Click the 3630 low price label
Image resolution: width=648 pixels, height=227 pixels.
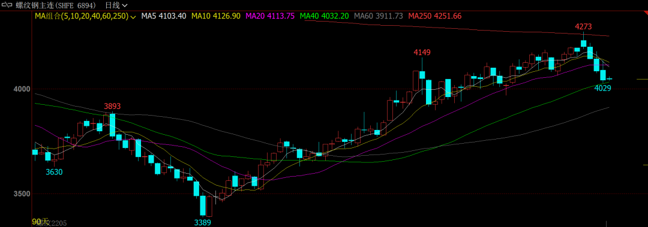click(x=54, y=172)
